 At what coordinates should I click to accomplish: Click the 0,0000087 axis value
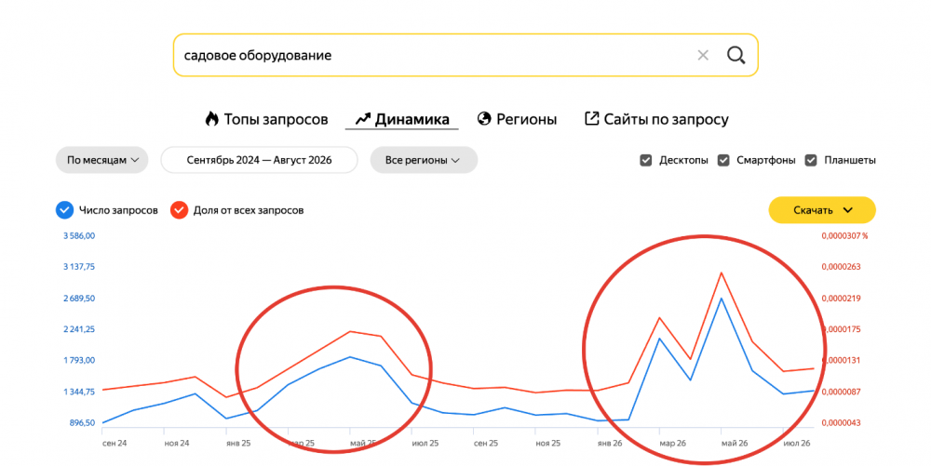tap(841, 392)
